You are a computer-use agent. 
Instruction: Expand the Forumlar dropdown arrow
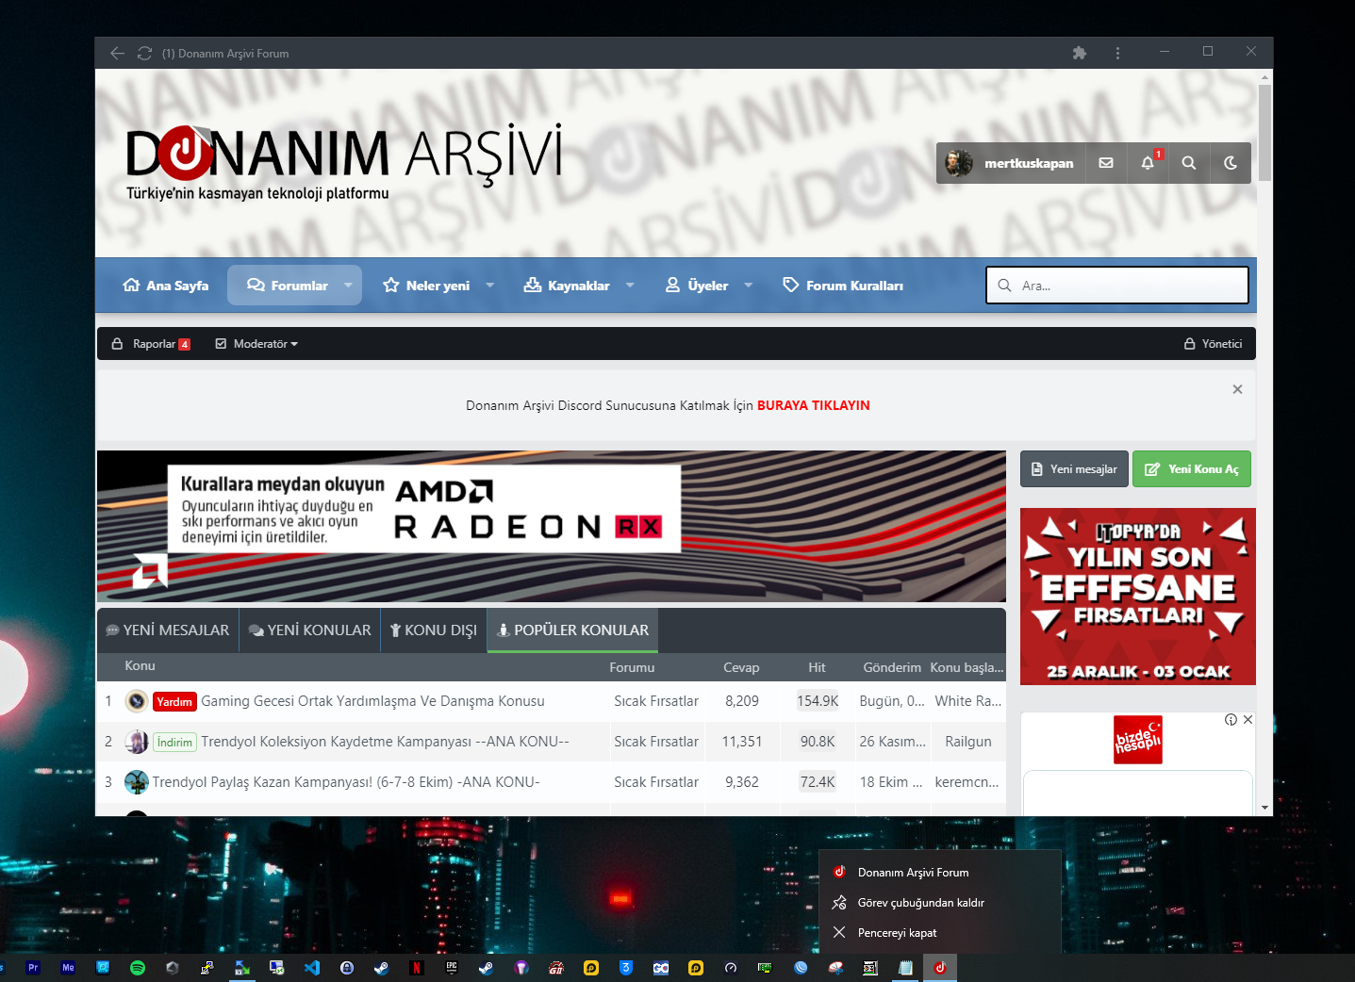[x=348, y=286]
